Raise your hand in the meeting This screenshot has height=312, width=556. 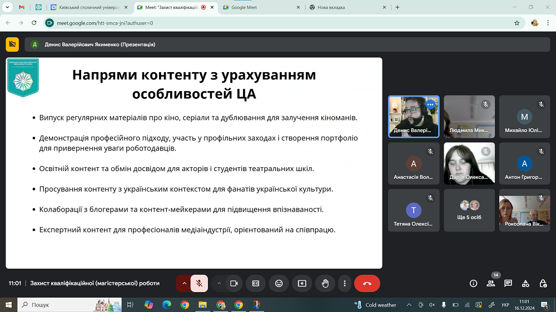(x=325, y=283)
